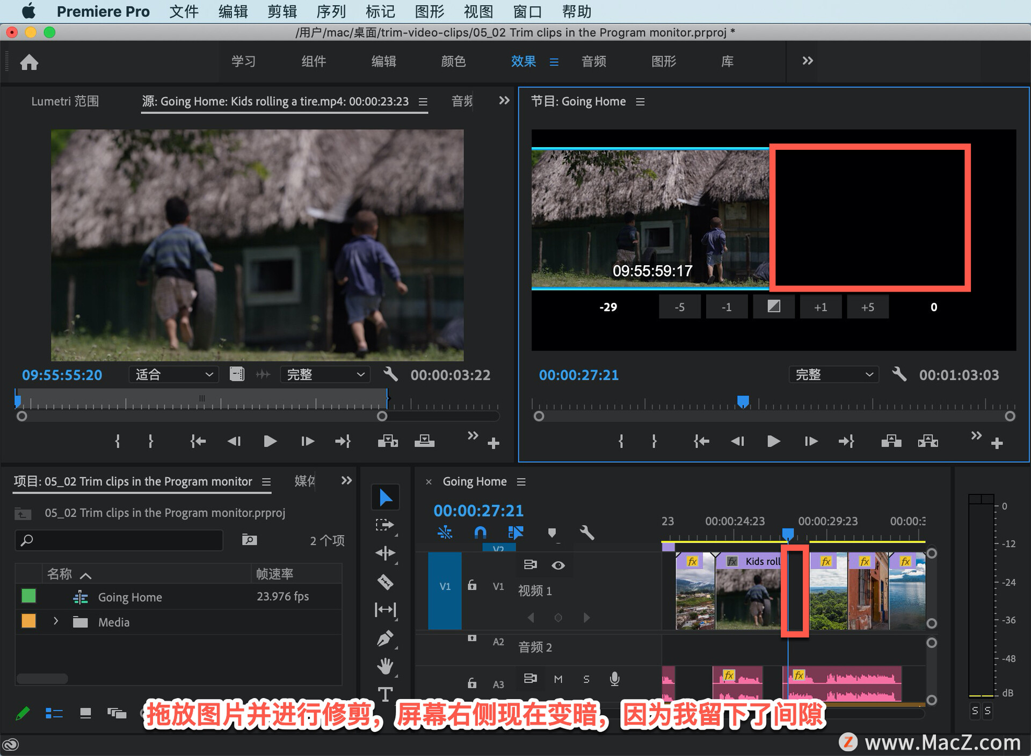Screen dimensions: 1031x756
Task: Enable voice-over record on A3
Action: [x=615, y=679]
